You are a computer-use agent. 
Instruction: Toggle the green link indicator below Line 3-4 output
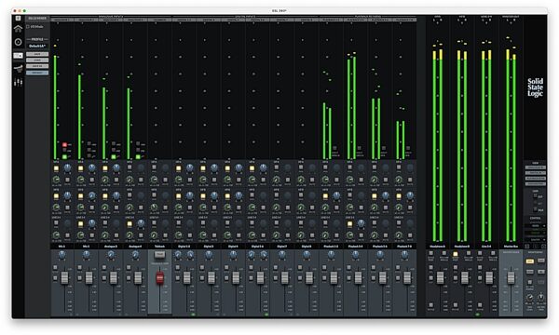coord(477,315)
